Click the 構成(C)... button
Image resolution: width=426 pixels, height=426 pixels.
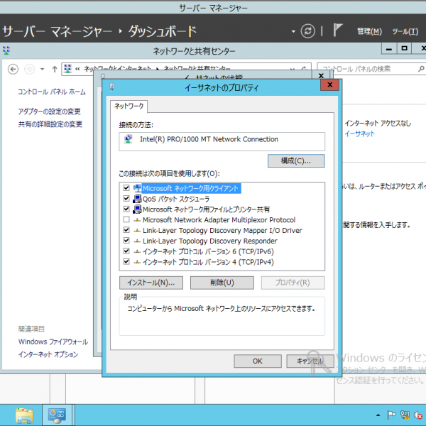[295, 161]
